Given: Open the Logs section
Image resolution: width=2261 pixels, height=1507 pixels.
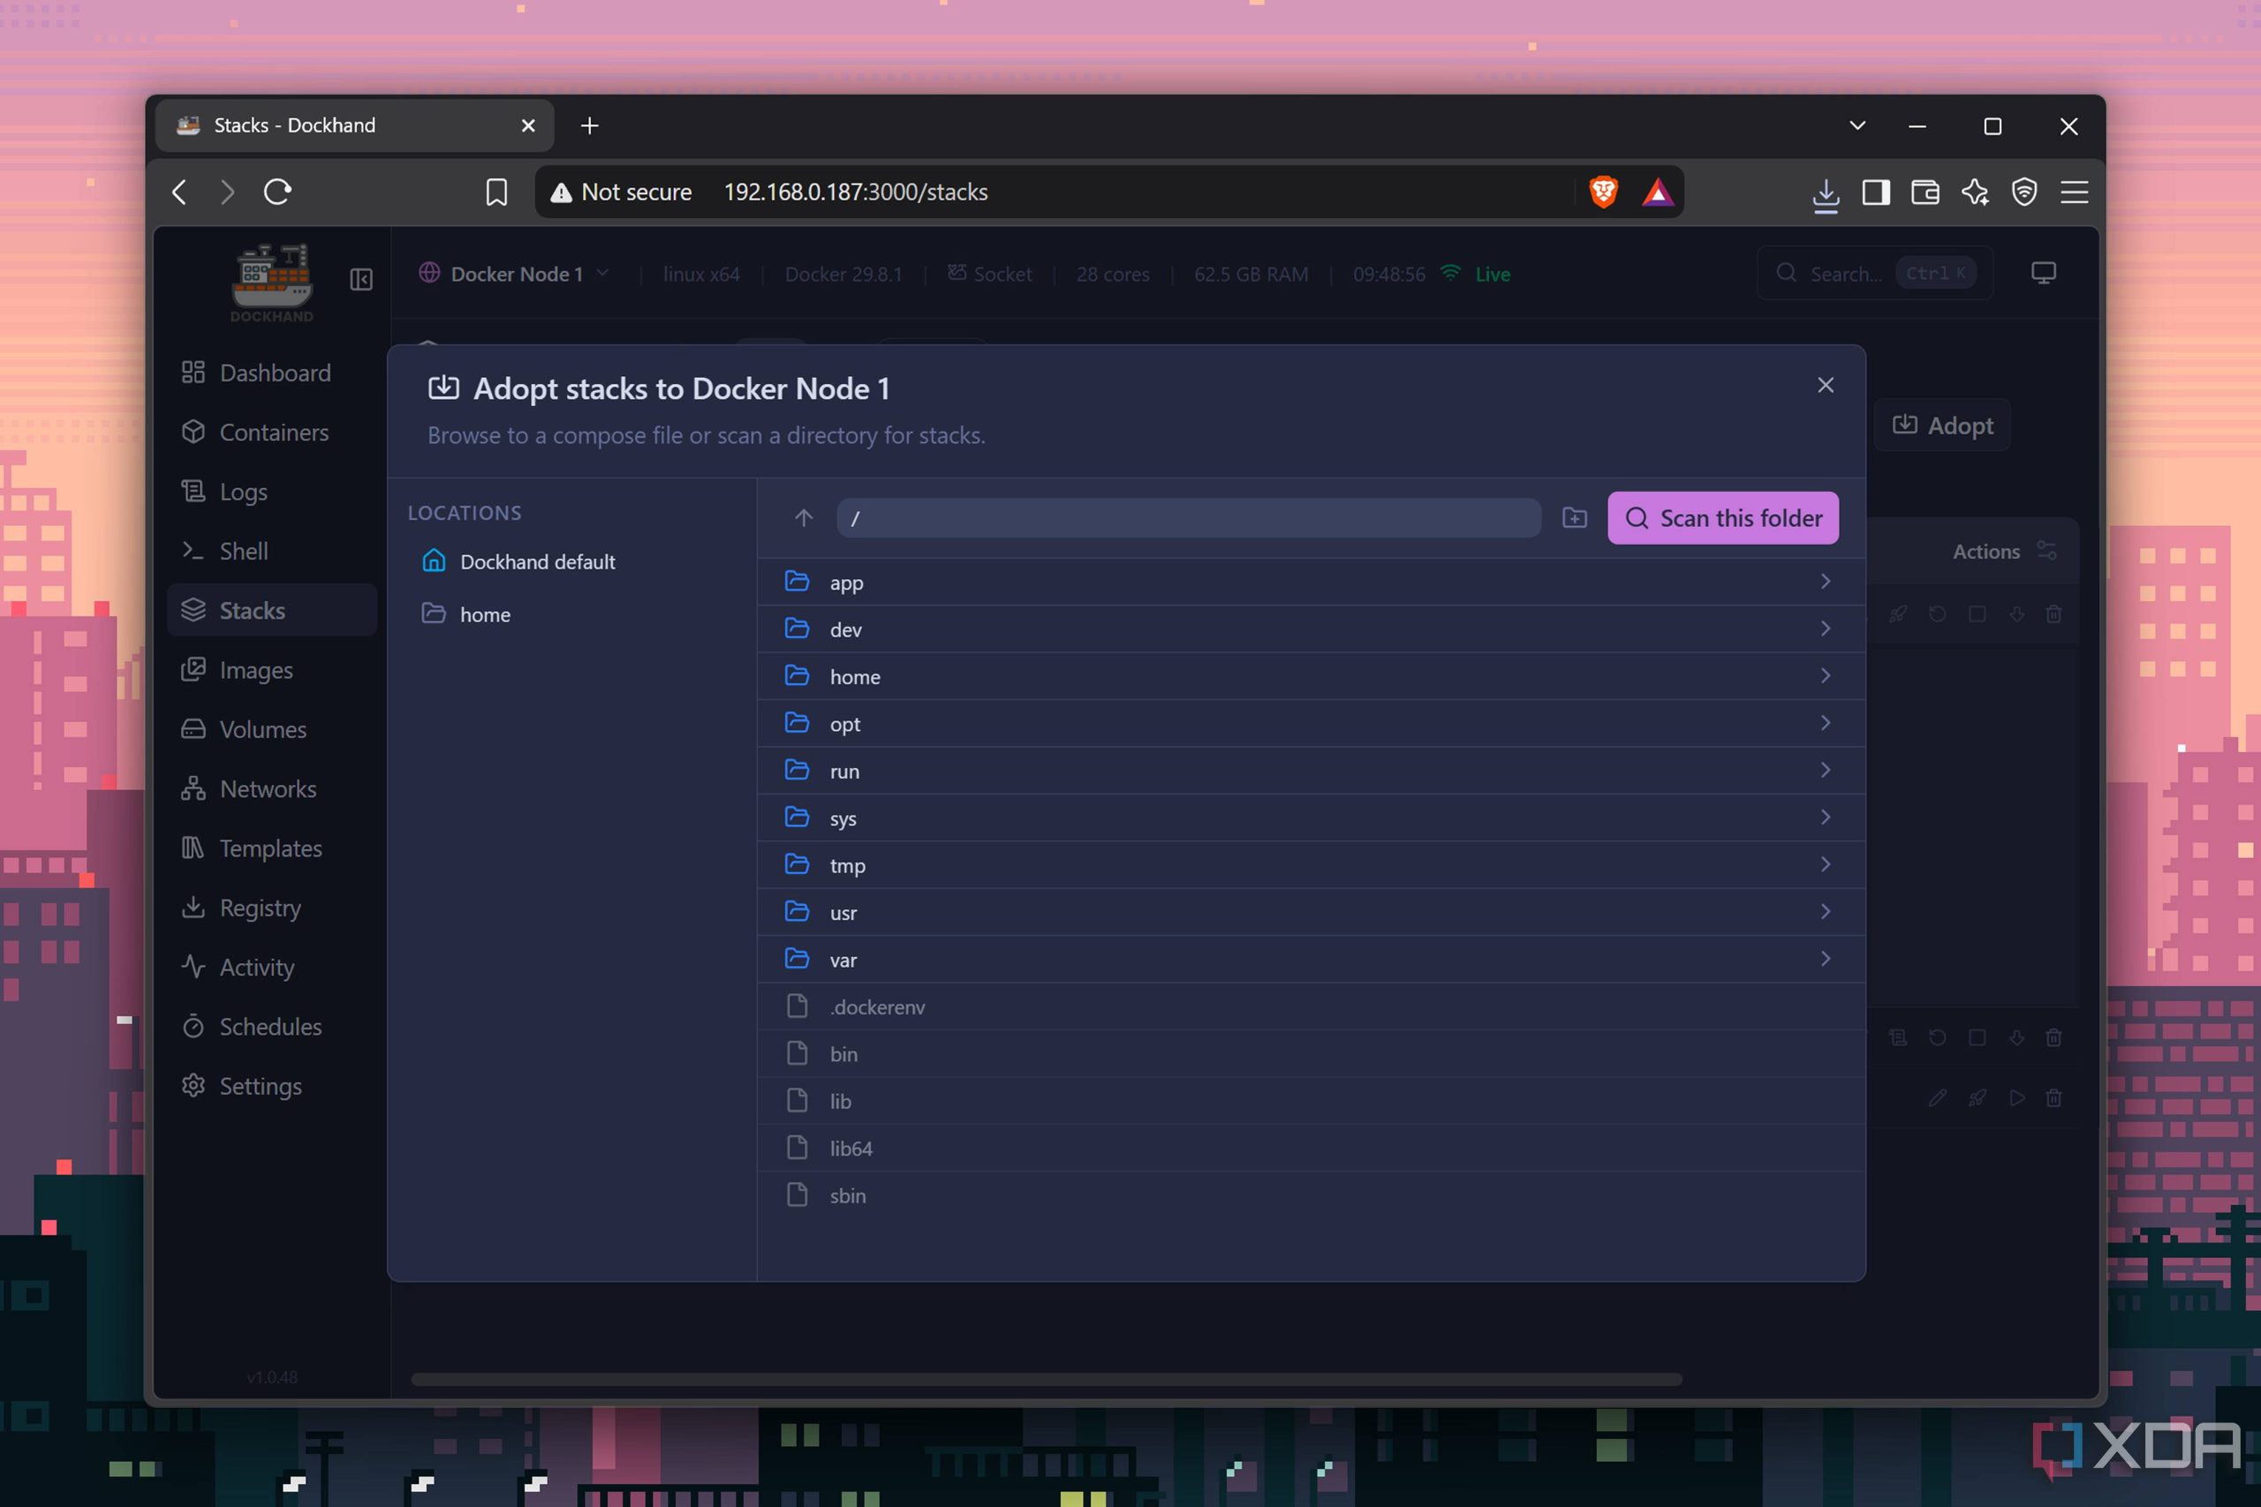Looking at the screenshot, I should coord(272,492).
